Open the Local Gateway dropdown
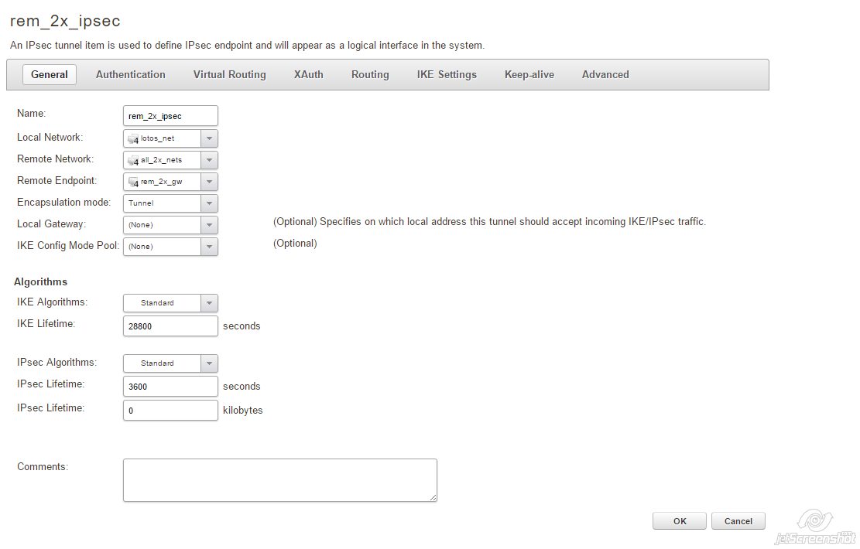860x549 pixels. (170, 225)
